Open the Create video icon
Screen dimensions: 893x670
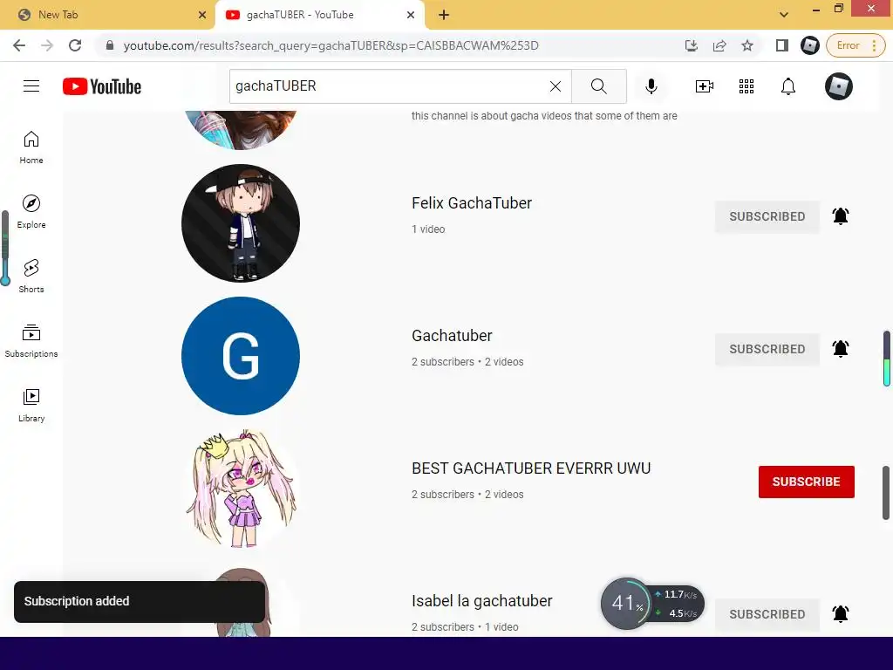click(705, 86)
